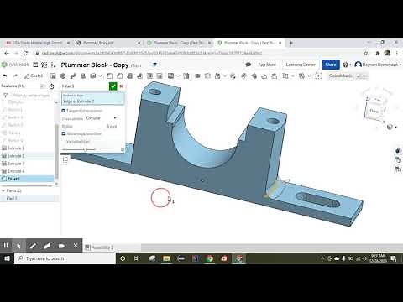Click the Radius value field

coord(112,126)
